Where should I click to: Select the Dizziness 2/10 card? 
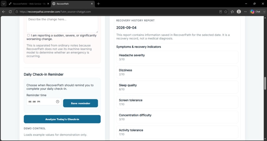point(177,72)
